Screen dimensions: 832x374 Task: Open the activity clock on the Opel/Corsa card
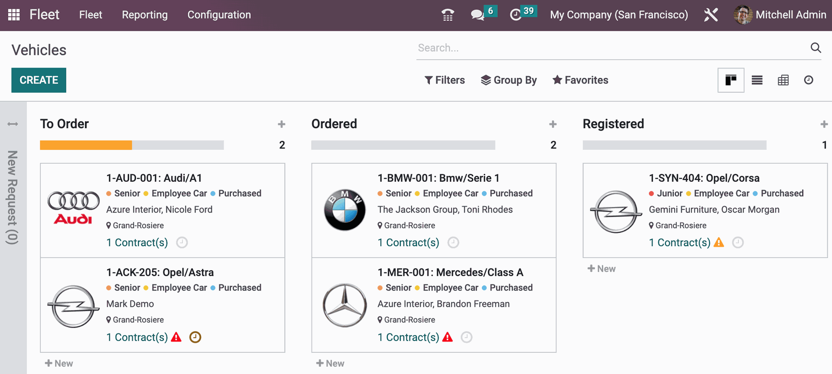pyautogui.click(x=738, y=242)
